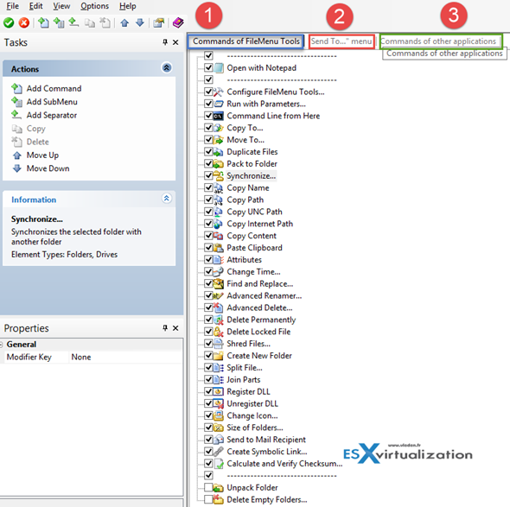The height and width of the screenshot is (507, 510).
Task: Switch to Commands of other applications tab
Action: [x=441, y=41]
